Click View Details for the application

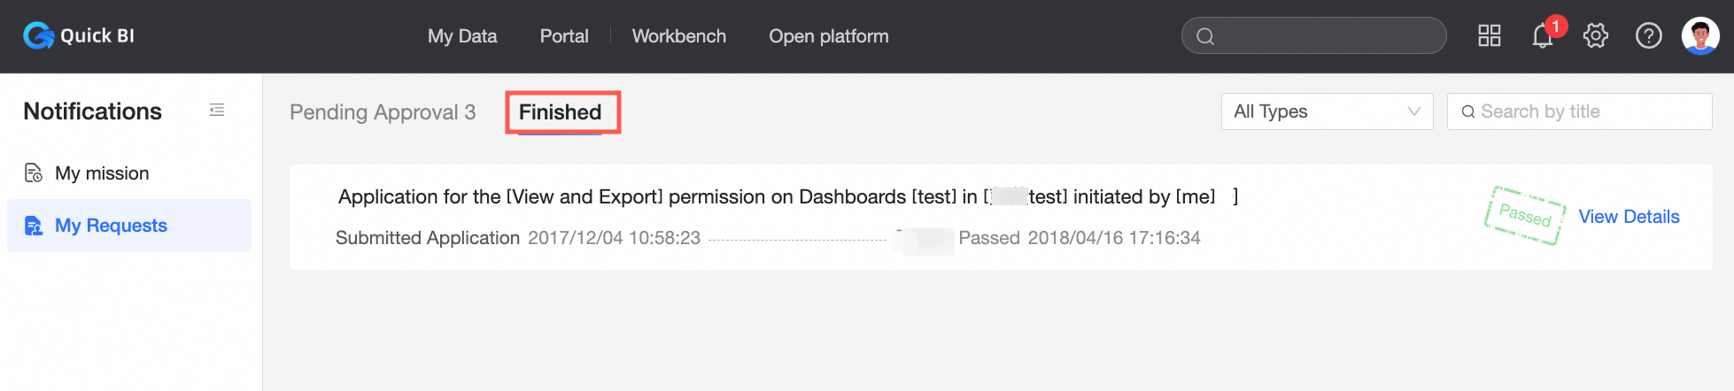[x=1629, y=217]
